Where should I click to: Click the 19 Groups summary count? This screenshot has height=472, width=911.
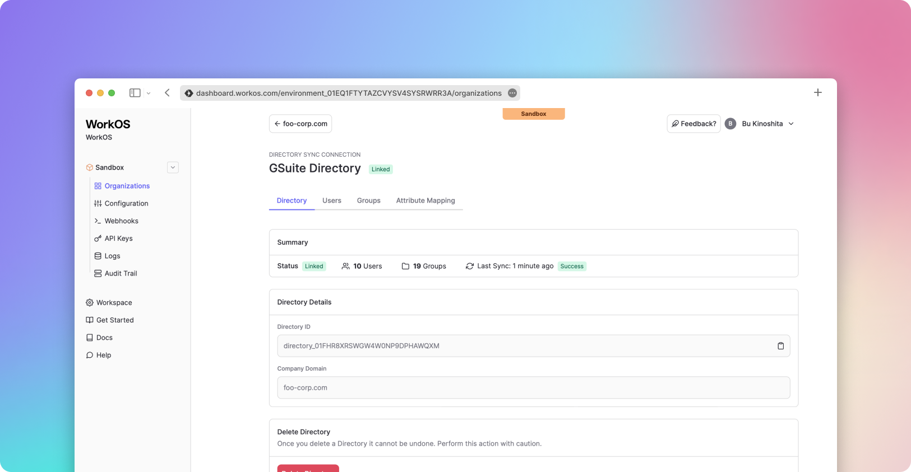(x=424, y=266)
